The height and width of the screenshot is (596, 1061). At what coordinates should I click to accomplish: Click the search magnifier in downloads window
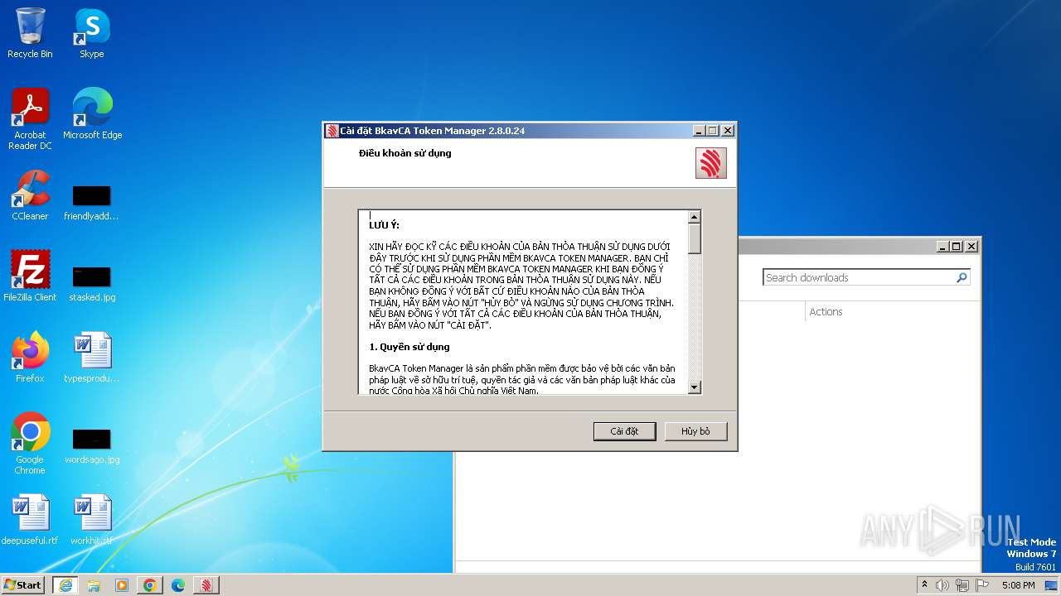pos(962,277)
